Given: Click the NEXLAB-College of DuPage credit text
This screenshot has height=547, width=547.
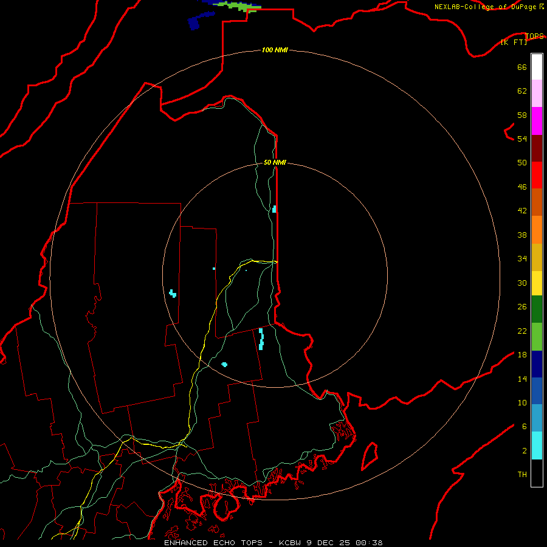Looking at the screenshot, I should pyautogui.click(x=489, y=7).
